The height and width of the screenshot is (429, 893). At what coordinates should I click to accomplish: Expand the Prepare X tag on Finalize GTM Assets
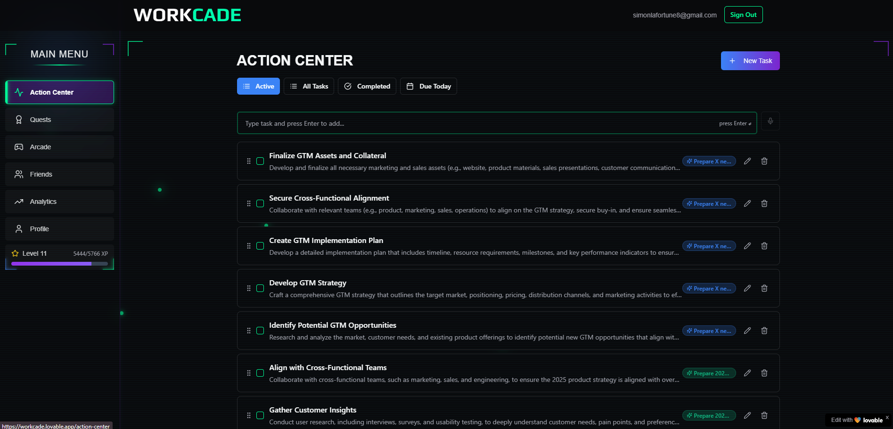pyautogui.click(x=709, y=161)
